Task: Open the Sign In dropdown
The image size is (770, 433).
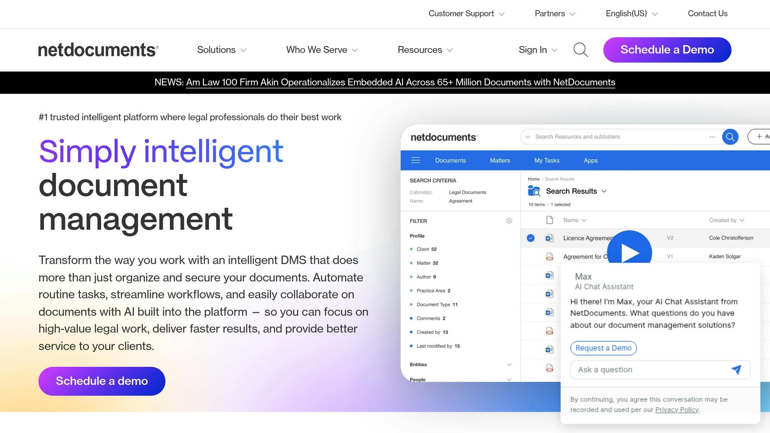Action: (x=538, y=50)
